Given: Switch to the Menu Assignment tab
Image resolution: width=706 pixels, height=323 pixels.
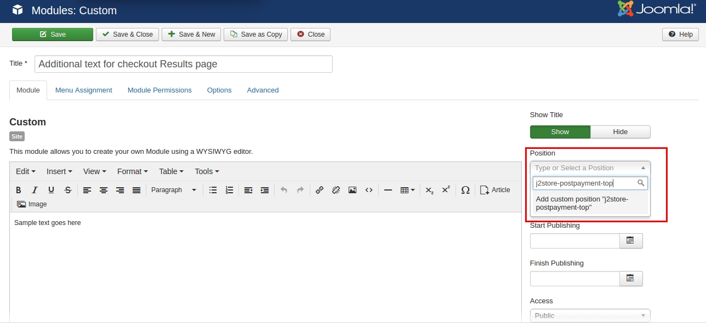Looking at the screenshot, I should (x=83, y=90).
